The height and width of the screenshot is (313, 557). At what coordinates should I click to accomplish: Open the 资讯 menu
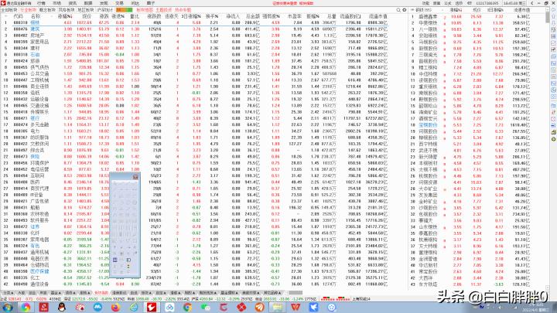pyautogui.click(x=73, y=3)
